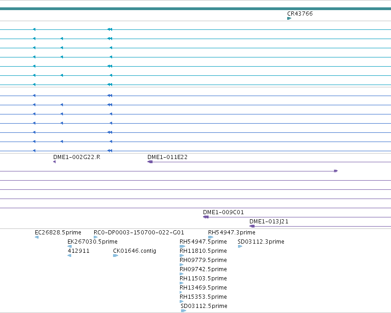Select the EK267030.5prime EST arrow glyph

[69, 246]
